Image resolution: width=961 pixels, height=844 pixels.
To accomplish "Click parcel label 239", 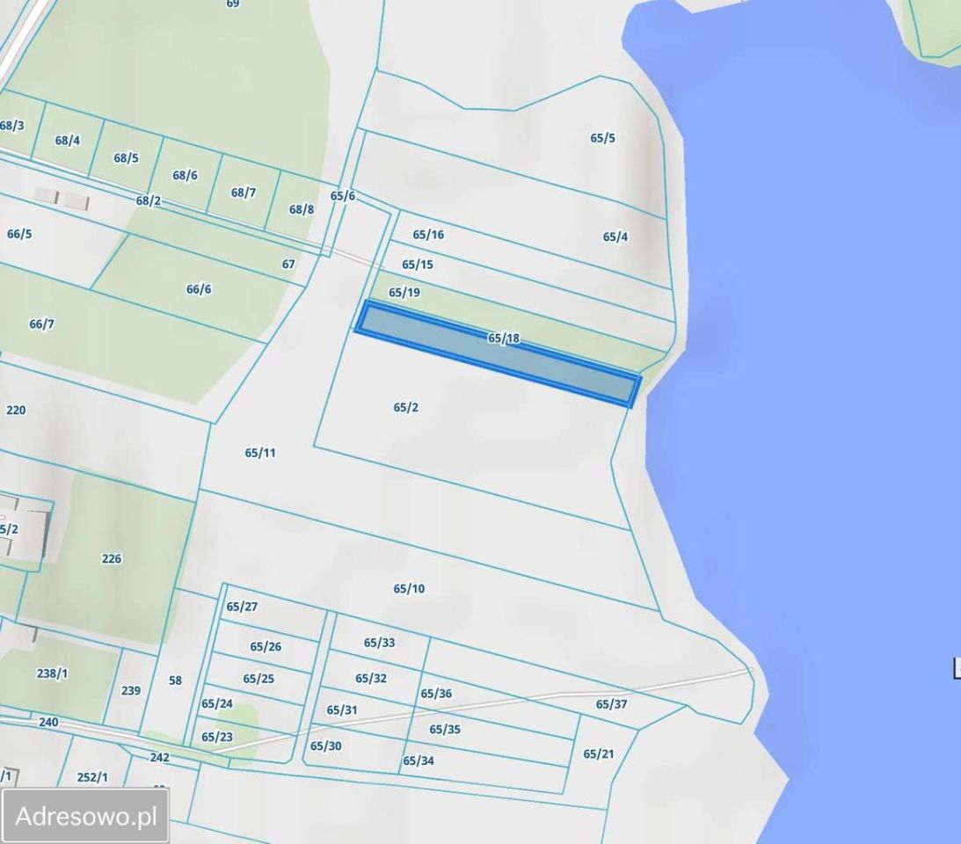I will (130, 691).
